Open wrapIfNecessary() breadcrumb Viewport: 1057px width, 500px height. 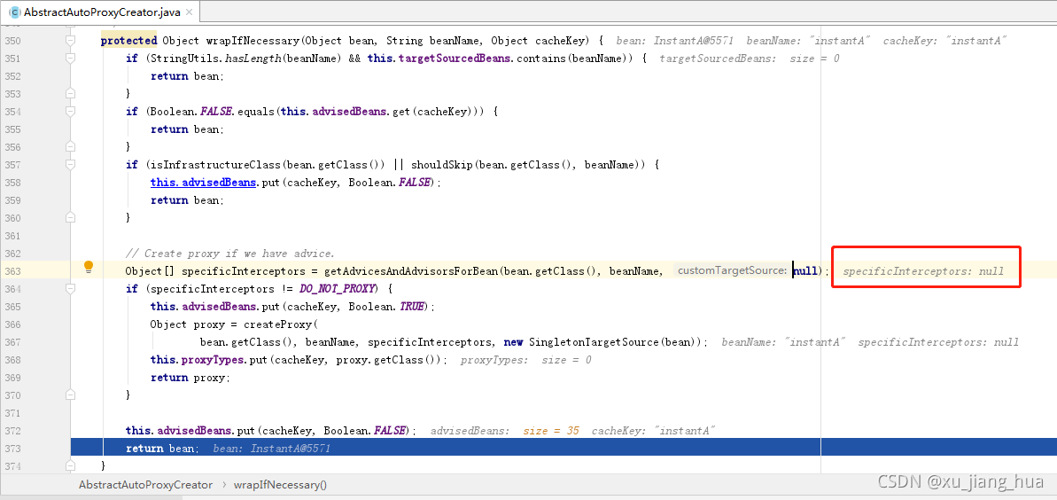click(x=281, y=484)
